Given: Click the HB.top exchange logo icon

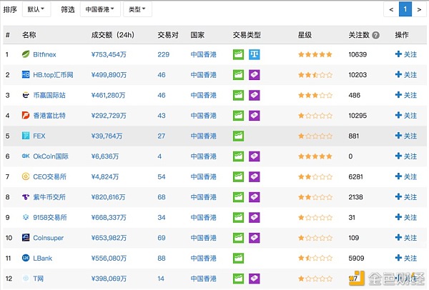Looking at the screenshot, I should point(26,75).
